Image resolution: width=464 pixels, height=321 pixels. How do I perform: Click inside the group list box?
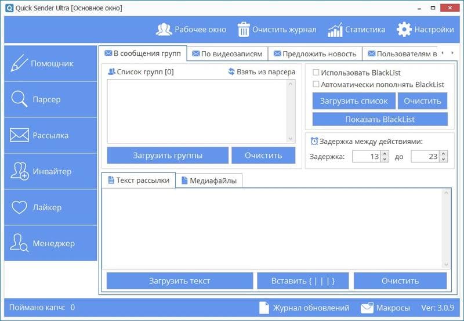click(x=197, y=111)
